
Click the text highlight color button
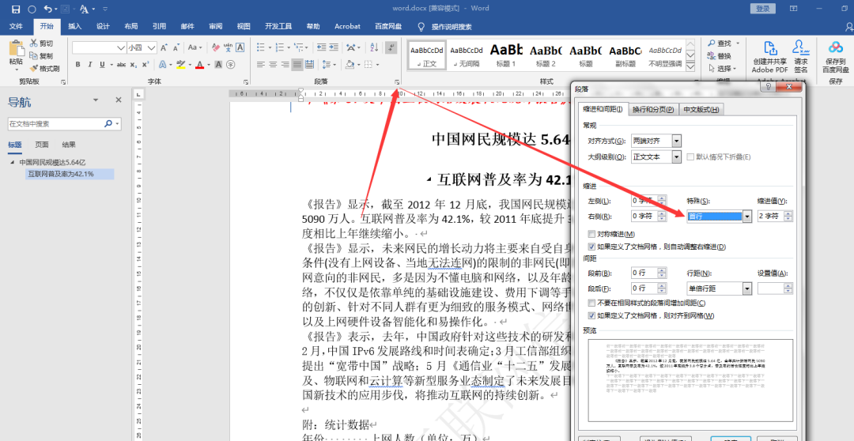pos(181,65)
